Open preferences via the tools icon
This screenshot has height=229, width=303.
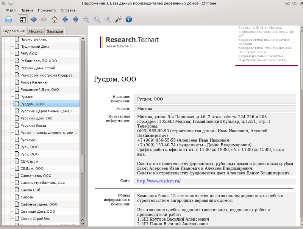(118, 19)
